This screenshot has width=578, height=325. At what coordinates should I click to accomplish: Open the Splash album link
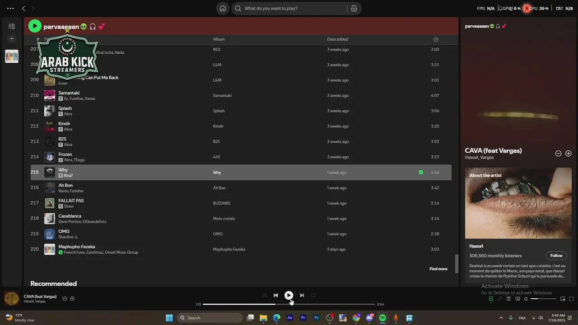pyautogui.click(x=219, y=111)
